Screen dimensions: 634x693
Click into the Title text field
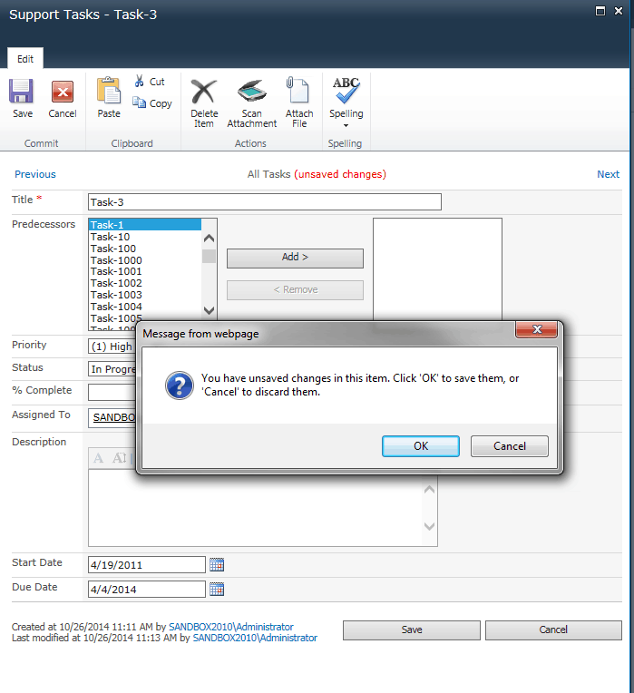click(x=264, y=202)
